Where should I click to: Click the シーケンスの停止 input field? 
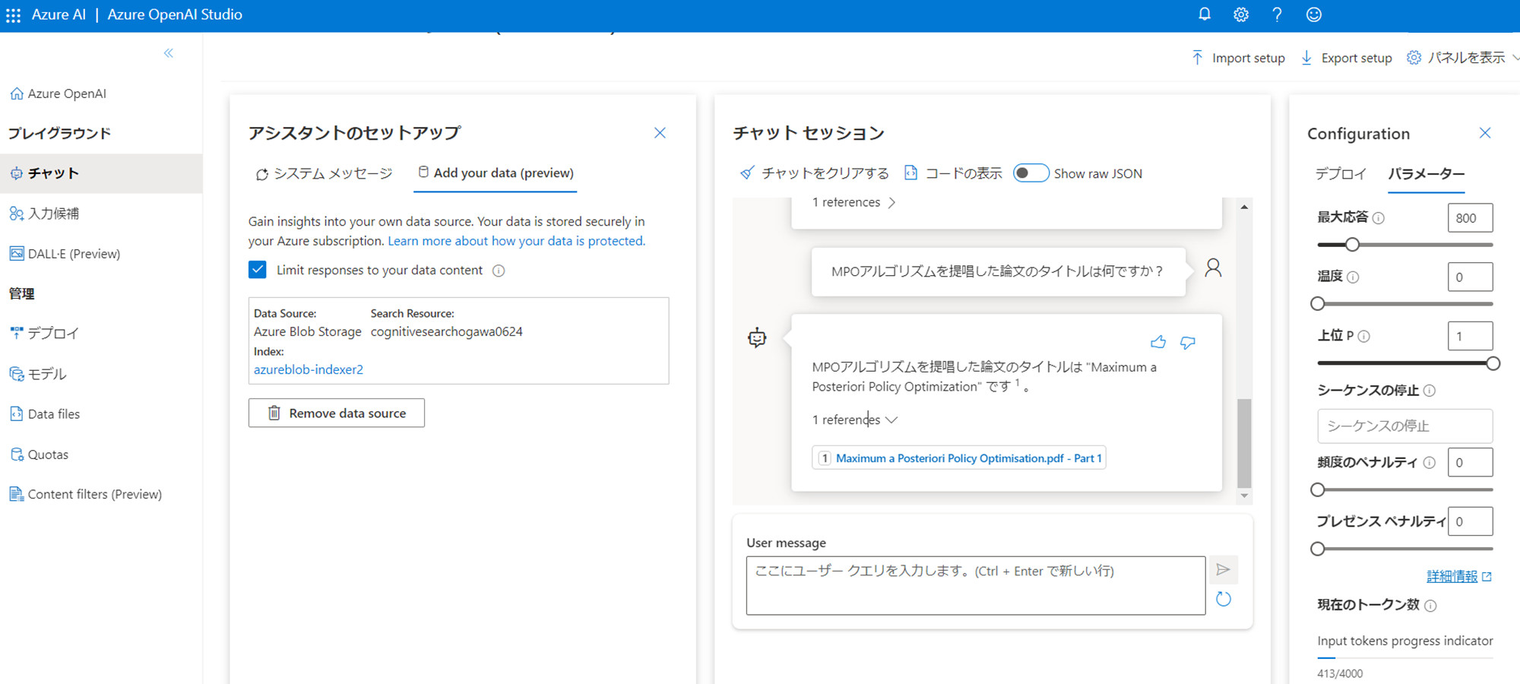(1404, 426)
